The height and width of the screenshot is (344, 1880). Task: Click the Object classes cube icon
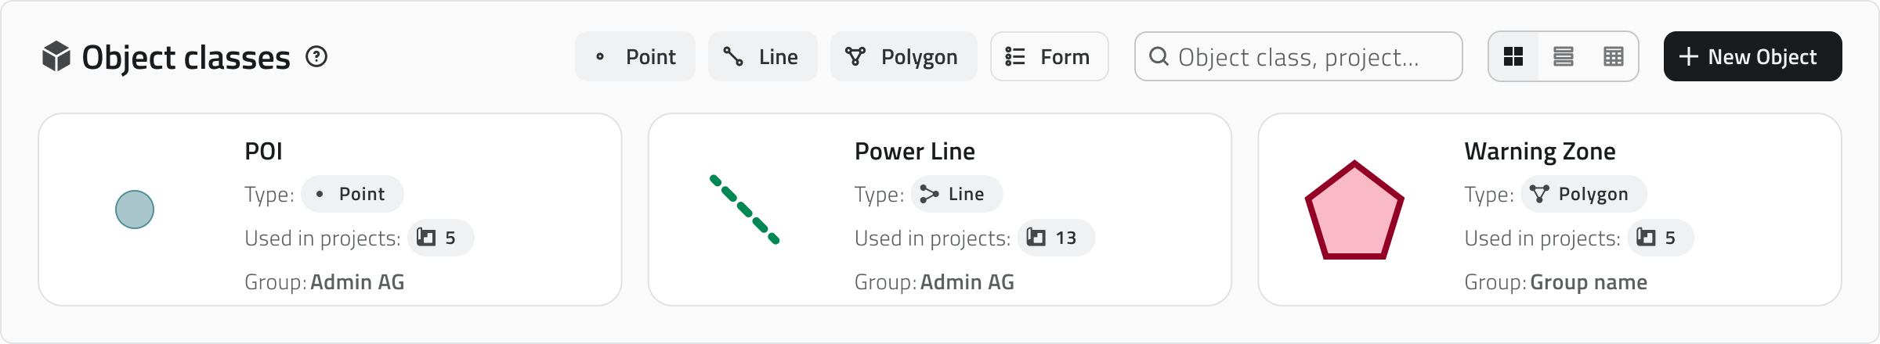pyautogui.click(x=56, y=57)
